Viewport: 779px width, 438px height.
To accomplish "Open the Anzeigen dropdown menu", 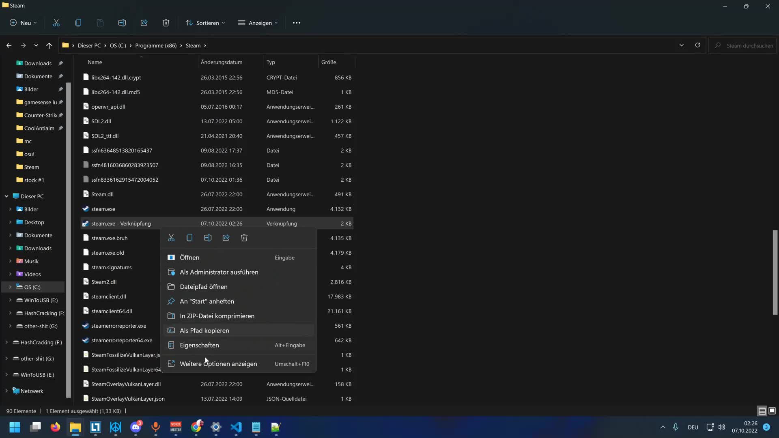I will [x=258, y=23].
